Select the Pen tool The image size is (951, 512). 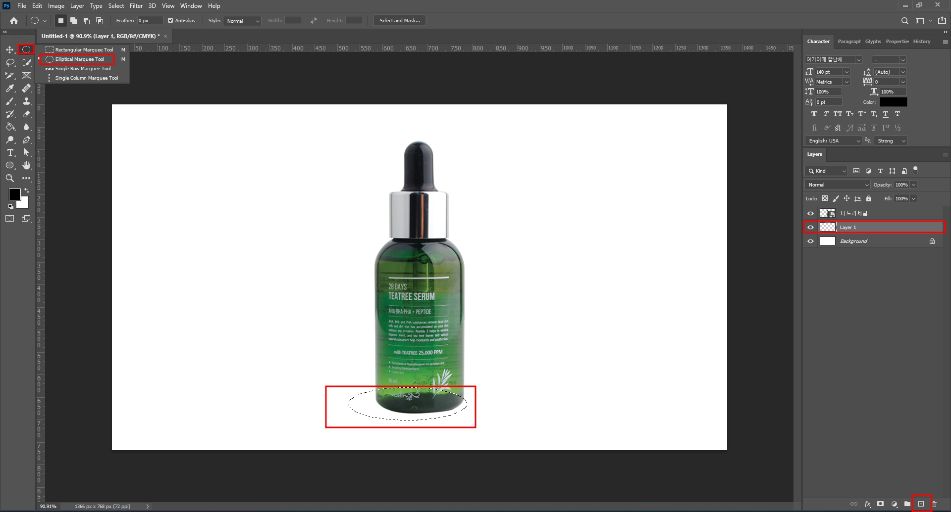point(26,140)
